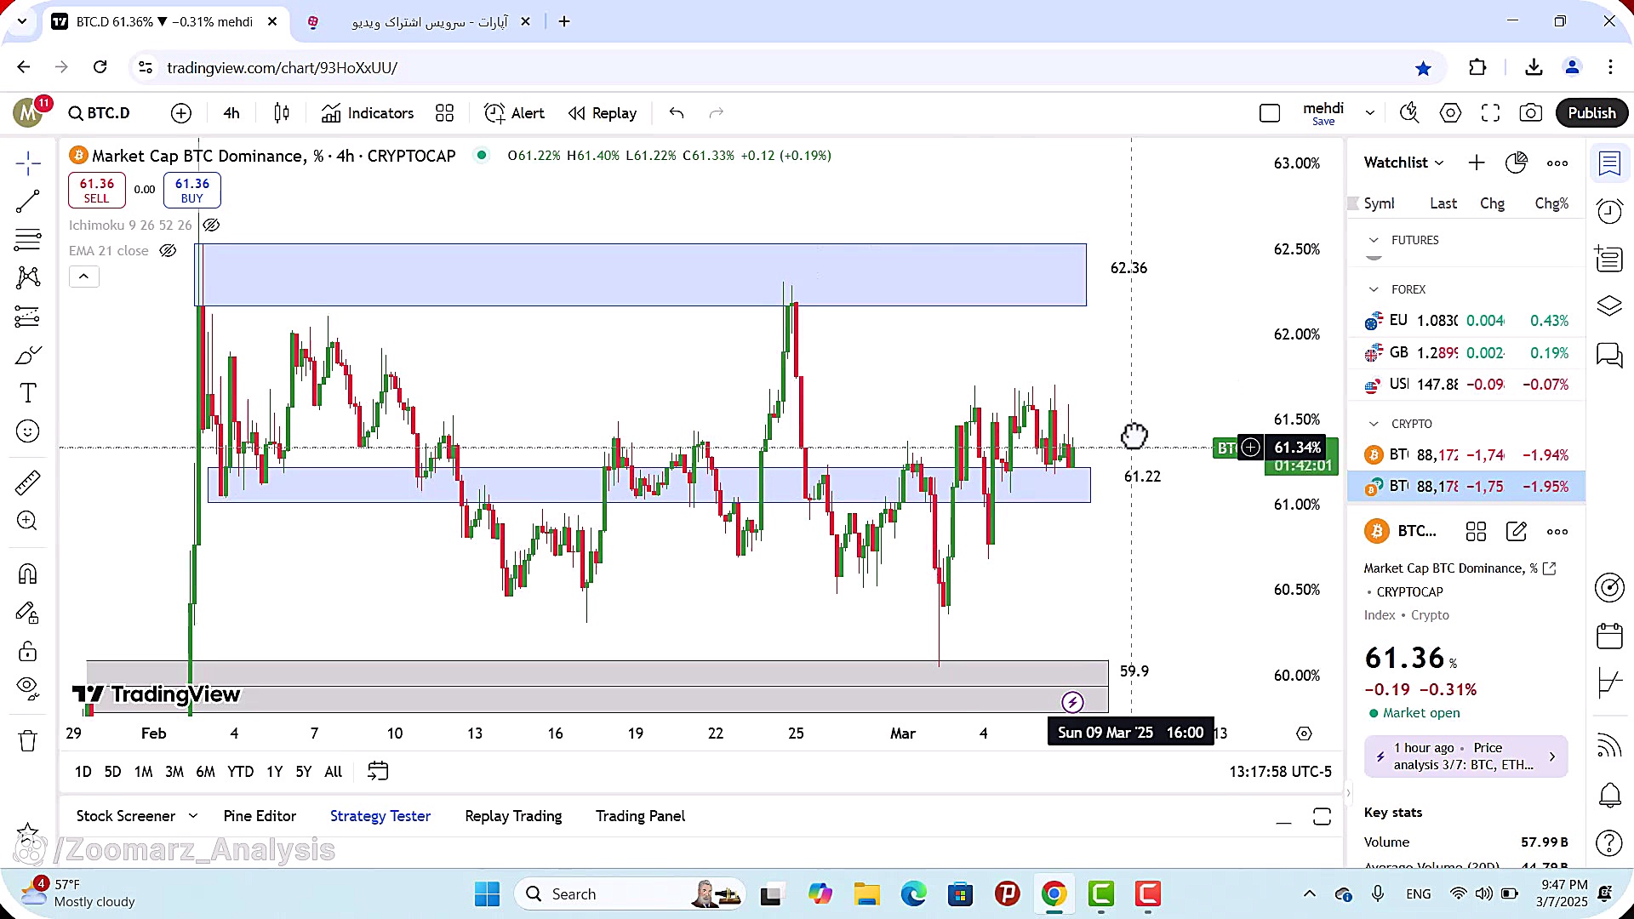The image size is (1634, 919).
Task: Click the trash remove objects icon
Action: [28, 740]
